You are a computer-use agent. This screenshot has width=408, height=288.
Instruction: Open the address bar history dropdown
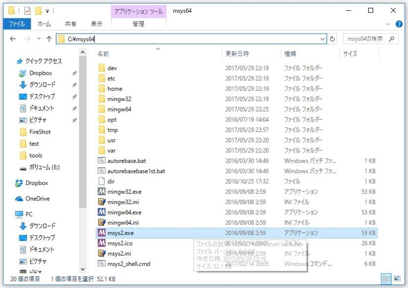click(322, 39)
